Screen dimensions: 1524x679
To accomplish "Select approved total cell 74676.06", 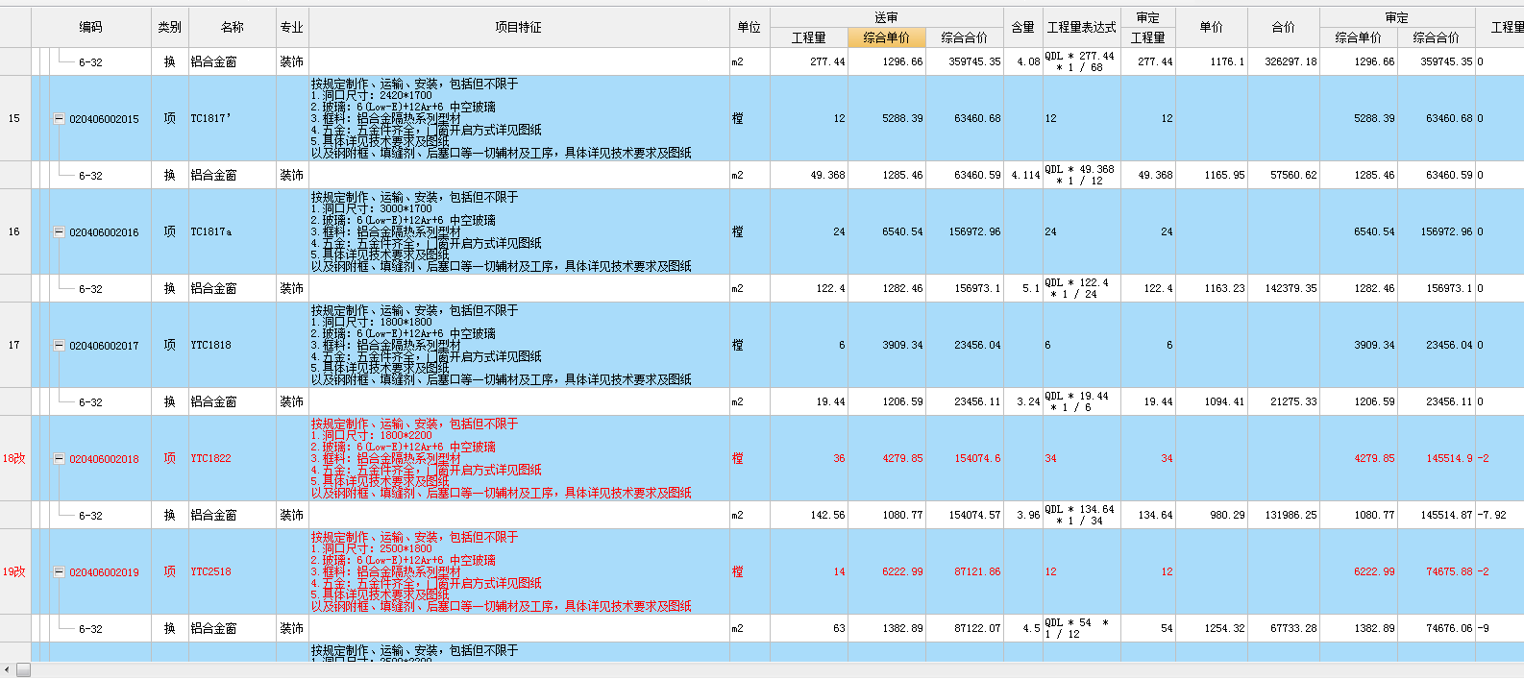I will pyautogui.click(x=1437, y=629).
